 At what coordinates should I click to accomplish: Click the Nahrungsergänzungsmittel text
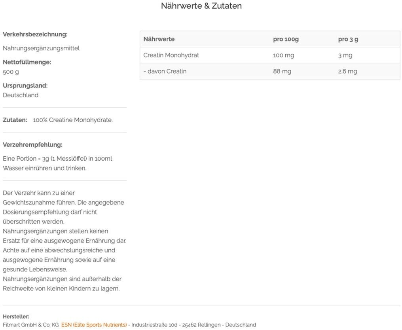41,48
